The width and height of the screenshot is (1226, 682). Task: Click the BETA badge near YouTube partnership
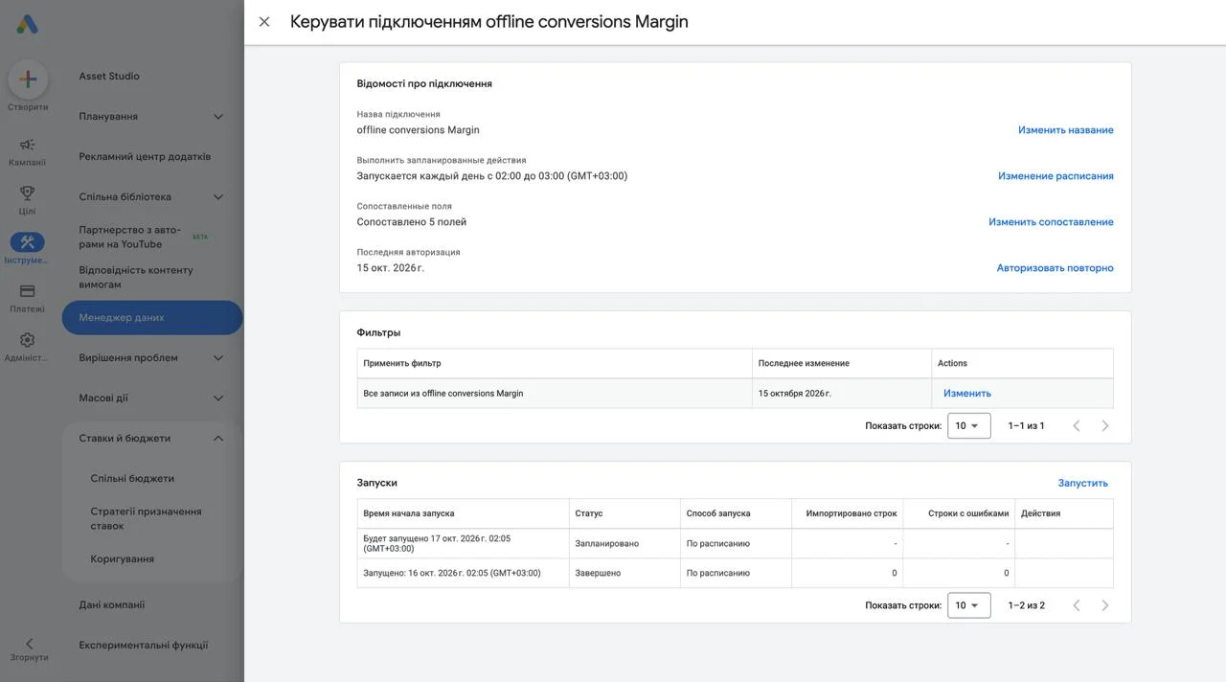200,237
